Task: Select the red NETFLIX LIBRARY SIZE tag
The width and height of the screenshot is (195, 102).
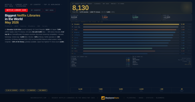Action: pos(16,10)
